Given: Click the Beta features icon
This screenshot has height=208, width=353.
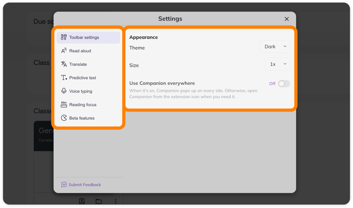Looking at the screenshot, I should coord(64,118).
